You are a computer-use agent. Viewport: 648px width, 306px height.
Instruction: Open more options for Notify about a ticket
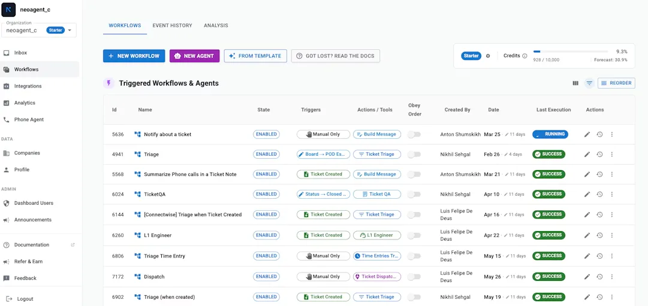click(x=612, y=134)
